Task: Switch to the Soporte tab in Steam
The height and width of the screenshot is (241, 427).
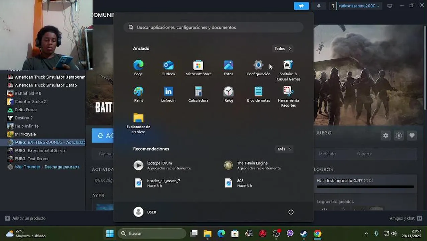Action: [x=364, y=154]
